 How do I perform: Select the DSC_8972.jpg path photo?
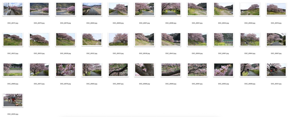39,70
